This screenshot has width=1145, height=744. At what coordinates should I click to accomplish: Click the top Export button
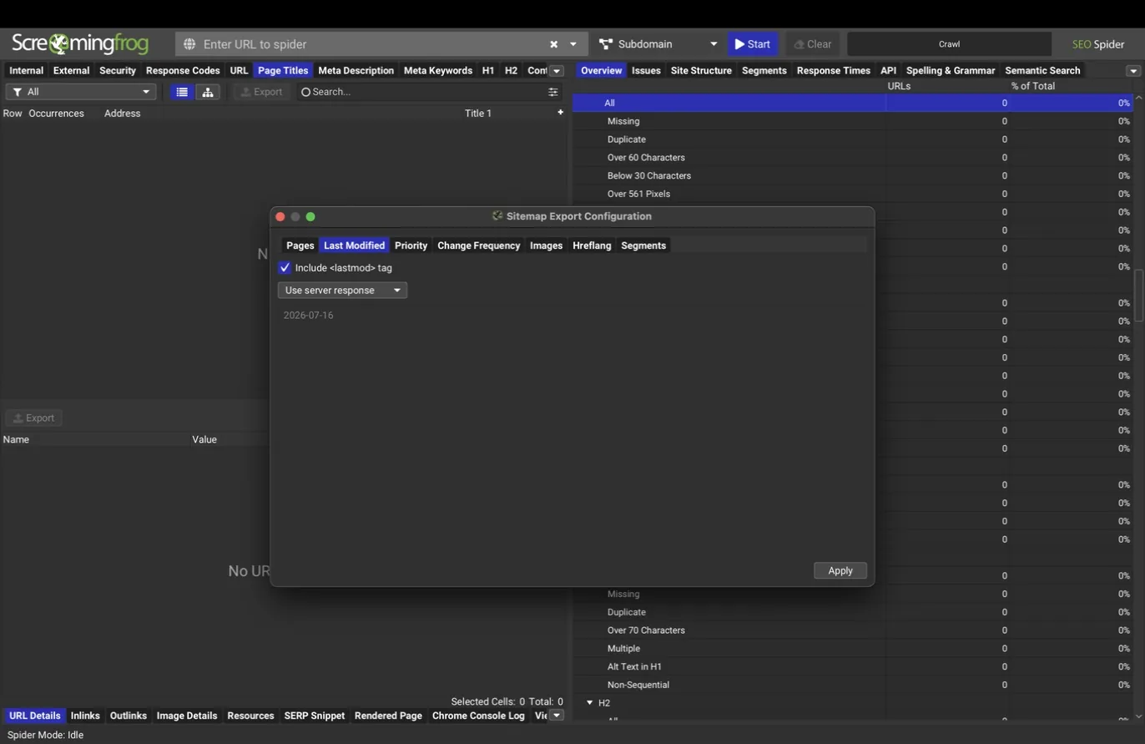coord(262,92)
